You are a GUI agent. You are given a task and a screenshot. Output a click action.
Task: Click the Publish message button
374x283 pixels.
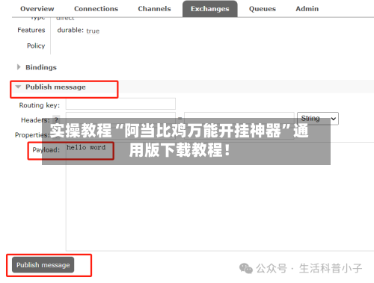click(x=43, y=265)
